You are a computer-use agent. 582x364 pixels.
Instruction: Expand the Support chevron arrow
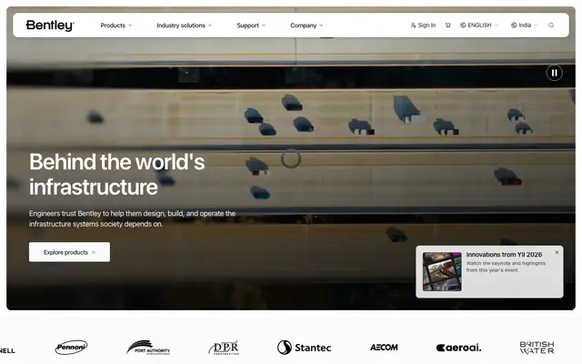click(264, 25)
